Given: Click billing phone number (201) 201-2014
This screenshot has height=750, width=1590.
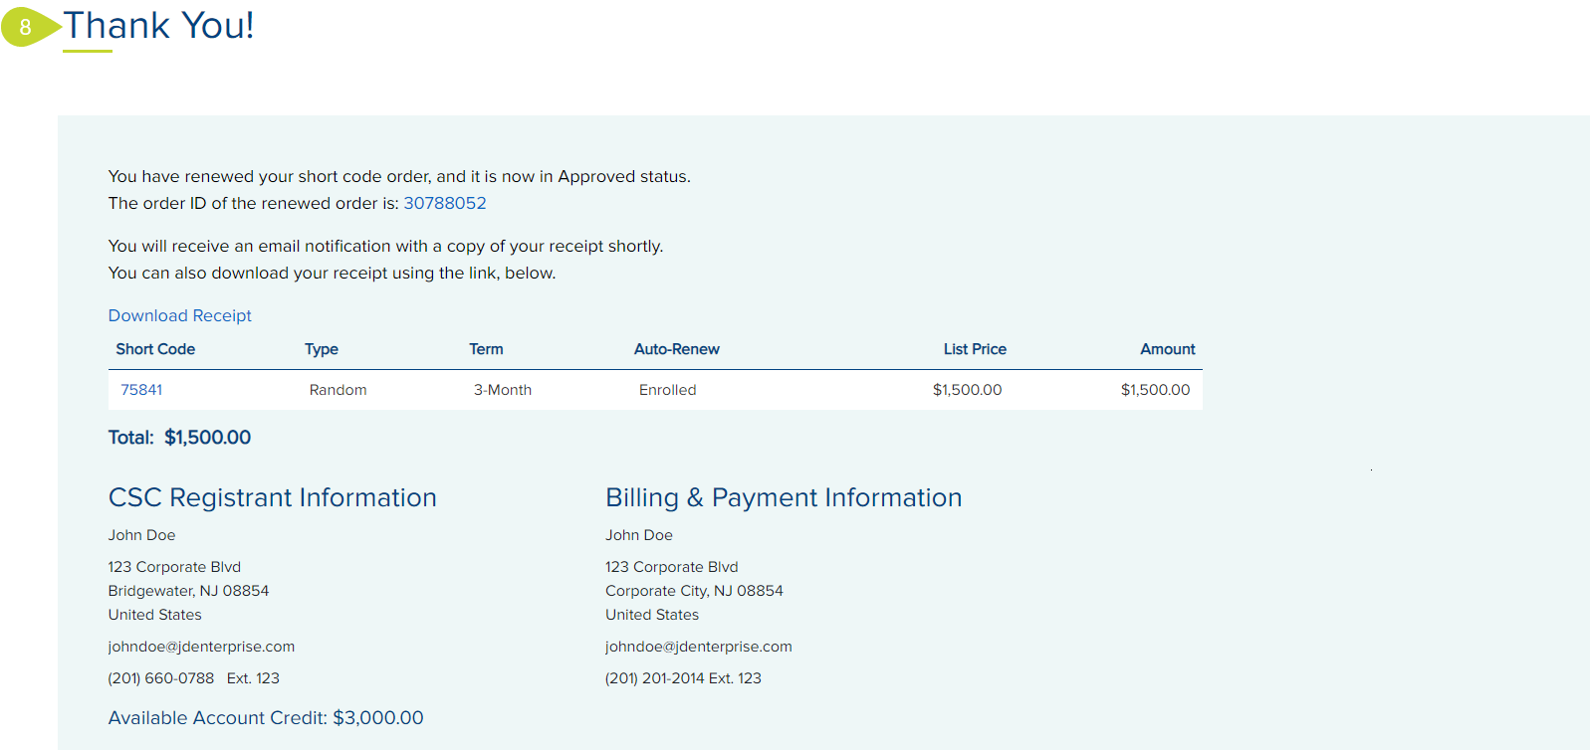Looking at the screenshot, I should tap(654, 678).
